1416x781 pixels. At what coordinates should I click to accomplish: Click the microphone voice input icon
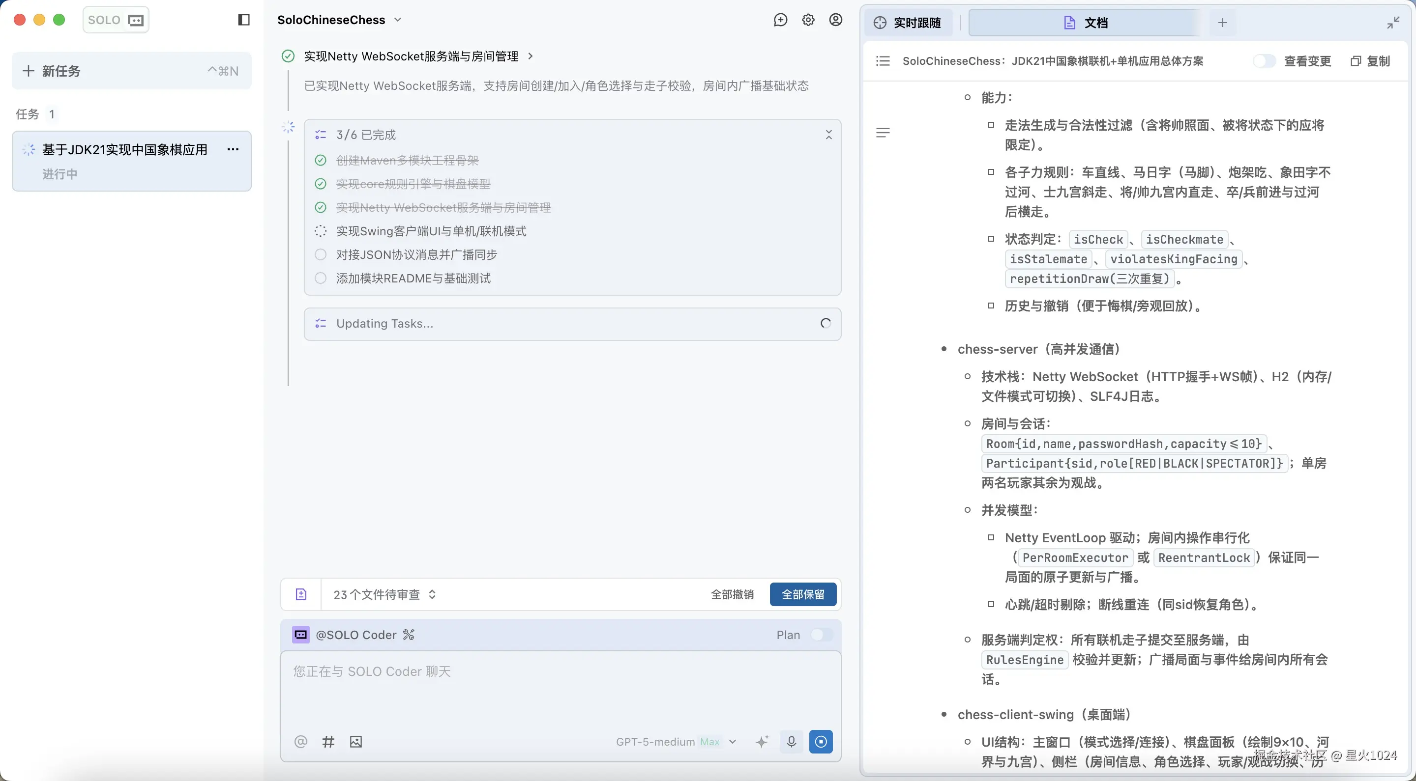pos(791,741)
